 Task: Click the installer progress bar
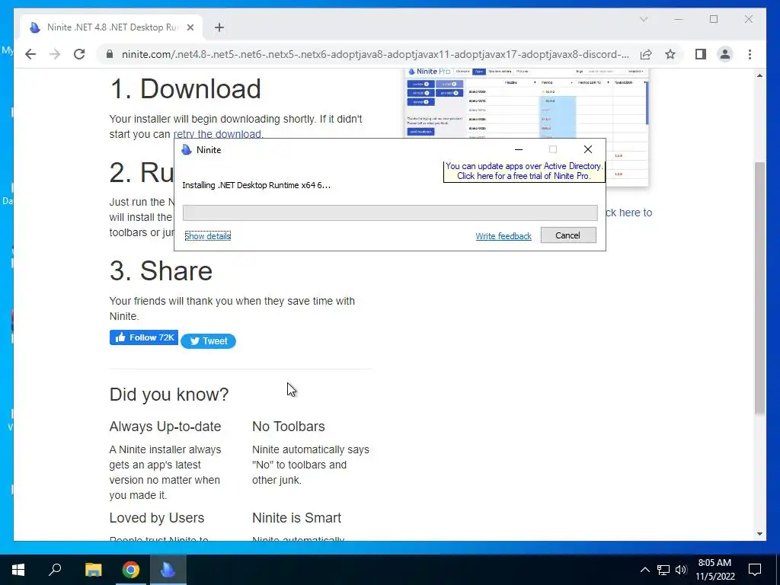point(390,213)
